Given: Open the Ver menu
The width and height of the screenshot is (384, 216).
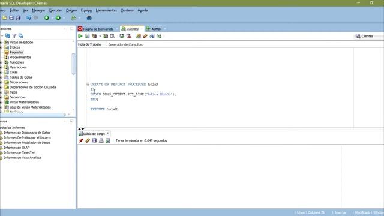Looking at the screenshot, I should click(x=25, y=10).
